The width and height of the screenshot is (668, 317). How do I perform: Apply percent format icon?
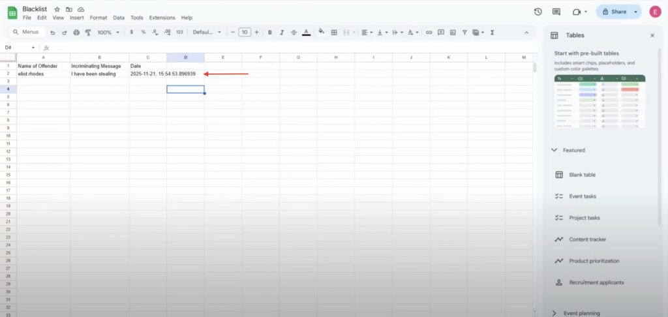tap(144, 32)
